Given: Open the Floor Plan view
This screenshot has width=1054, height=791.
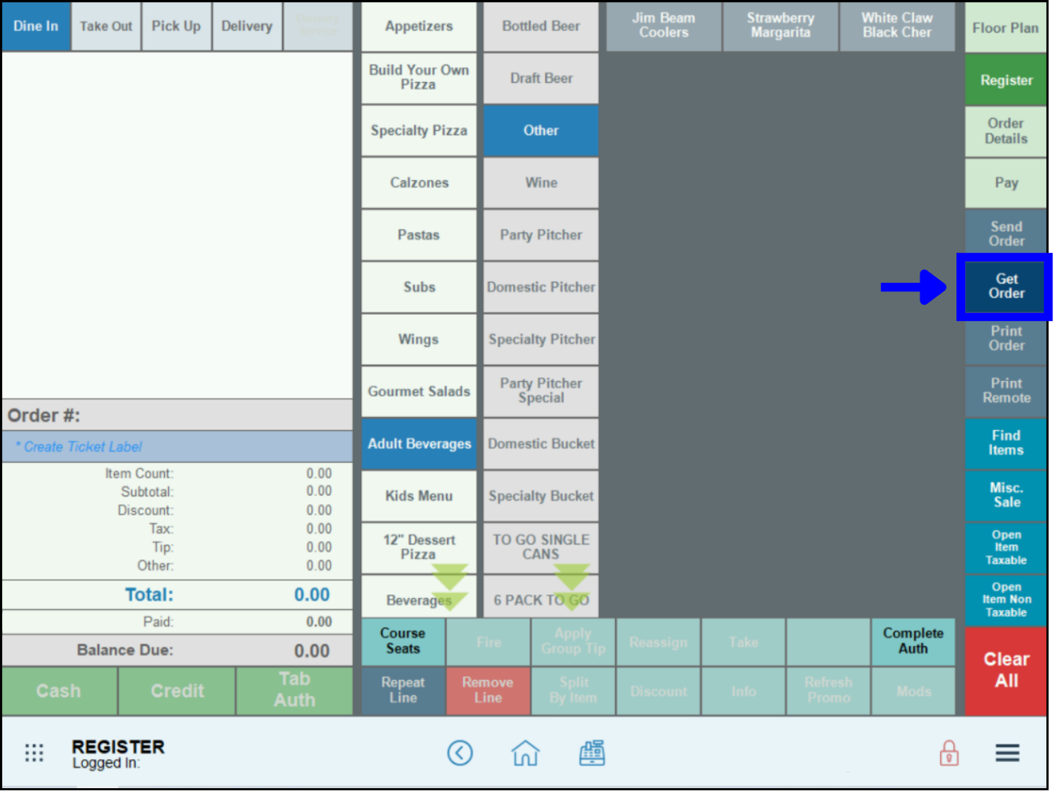Looking at the screenshot, I should [1005, 28].
